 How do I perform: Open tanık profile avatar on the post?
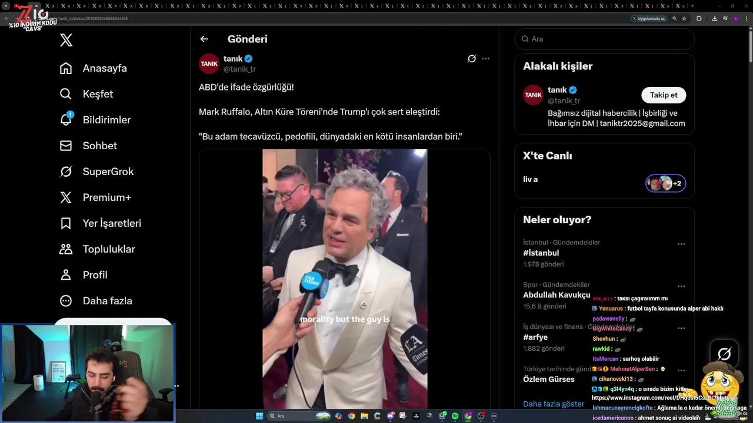(209, 63)
